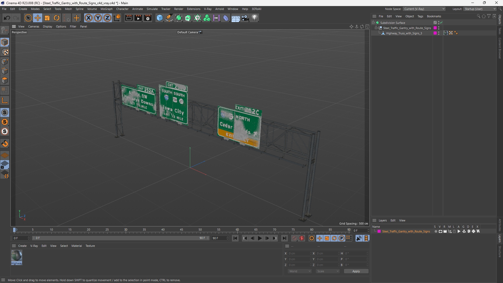Toggle layer solo dot for Steel_Traffic_Gantry layer

pyautogui.click(x=436, y=231)
